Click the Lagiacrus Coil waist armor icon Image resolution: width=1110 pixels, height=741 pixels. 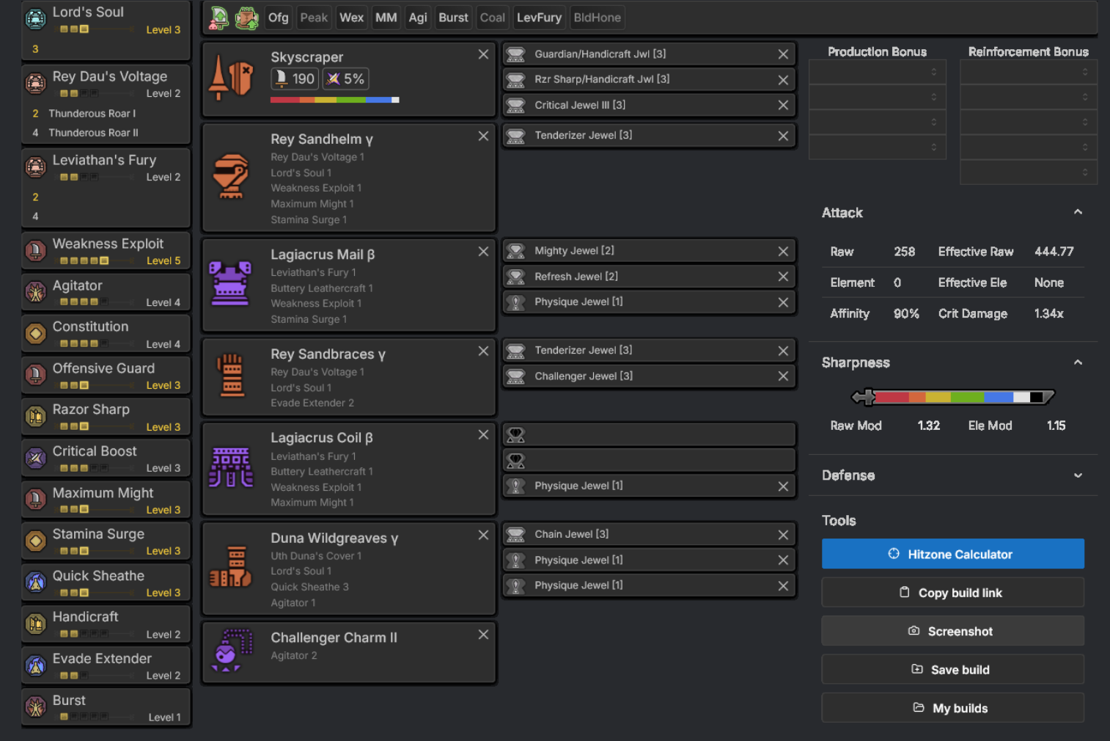click(231, 467)
